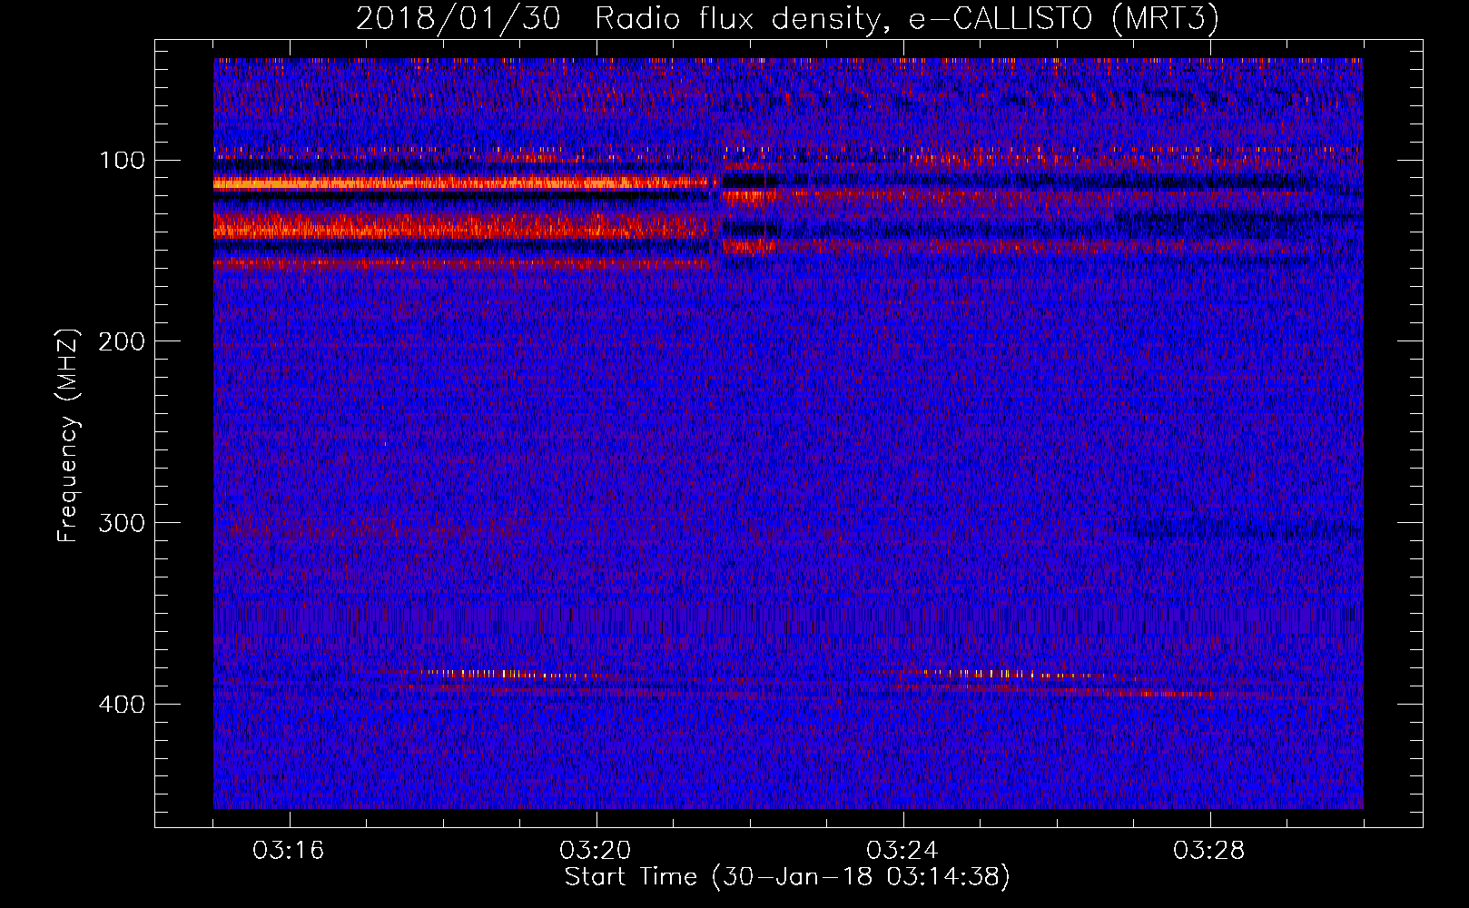Image resolution: width=1469 pixels, height=908 pixels.
Task: Click the 03:20 time tick label
Action: [x=596, y=850]
